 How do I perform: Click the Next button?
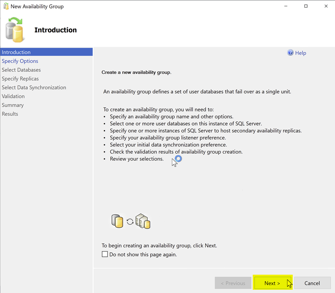pos(273,283)
